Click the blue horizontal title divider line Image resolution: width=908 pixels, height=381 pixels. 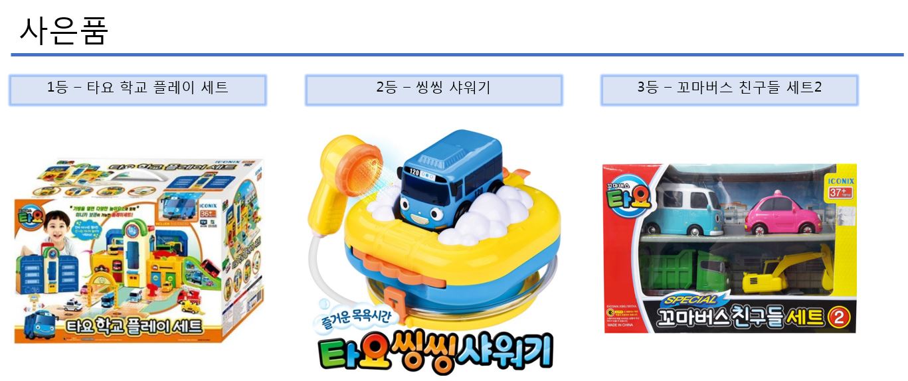457,54
